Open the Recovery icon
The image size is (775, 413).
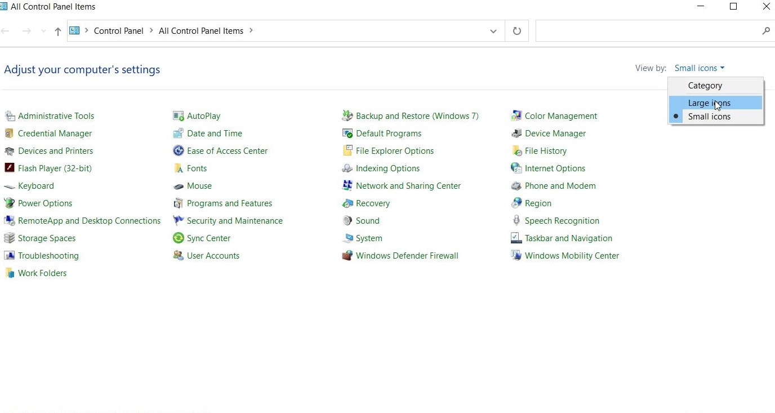pyautogui.click(x=348, y=203)
